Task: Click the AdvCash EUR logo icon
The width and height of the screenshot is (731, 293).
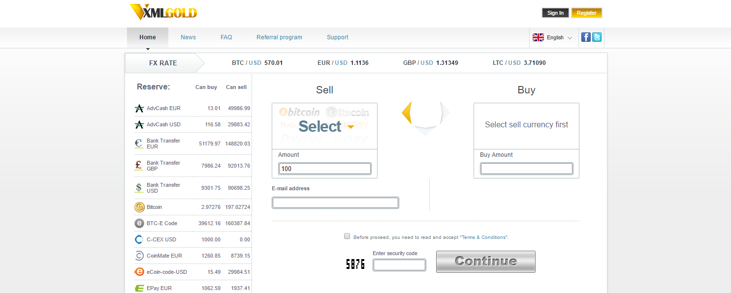Action: coord(139,109)
